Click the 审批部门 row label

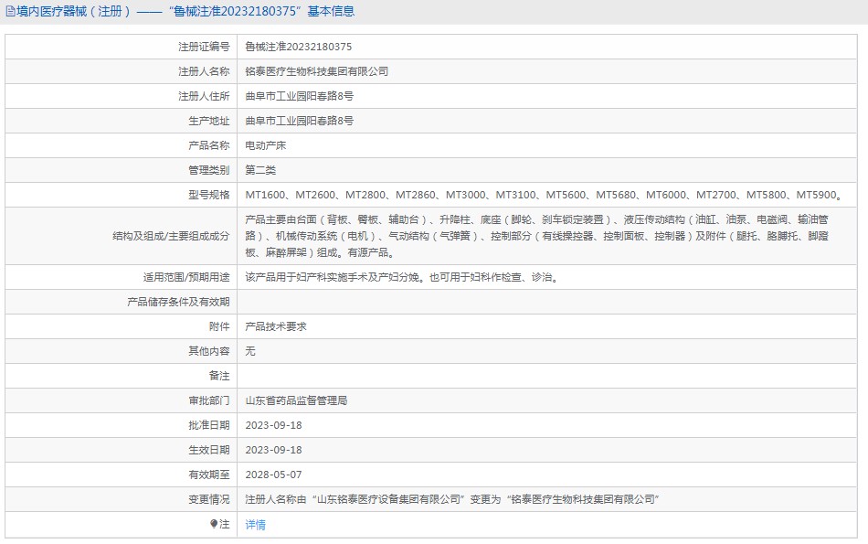coord(208,400)
